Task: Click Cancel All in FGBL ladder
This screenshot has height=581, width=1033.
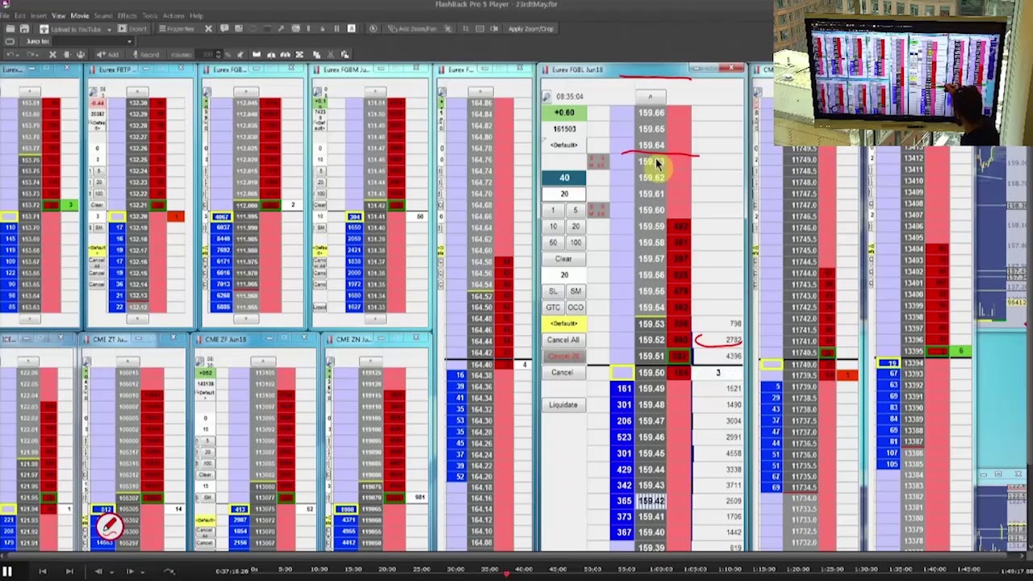Action: (x=563, y=340)
